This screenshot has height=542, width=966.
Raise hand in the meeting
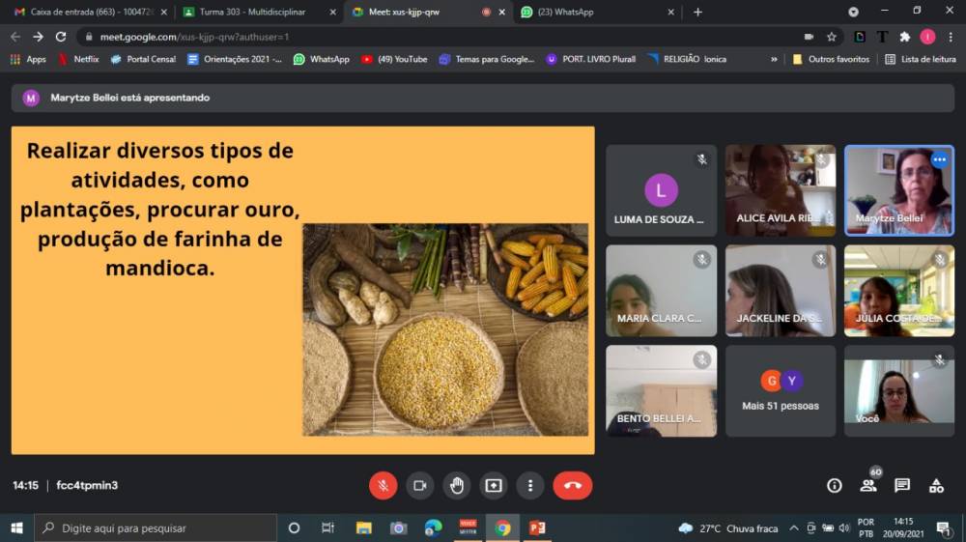click(457, 485)
